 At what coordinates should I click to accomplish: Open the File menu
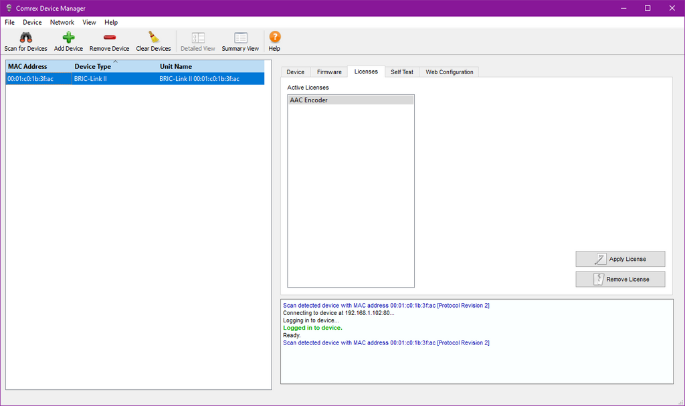tap(9, 22)
